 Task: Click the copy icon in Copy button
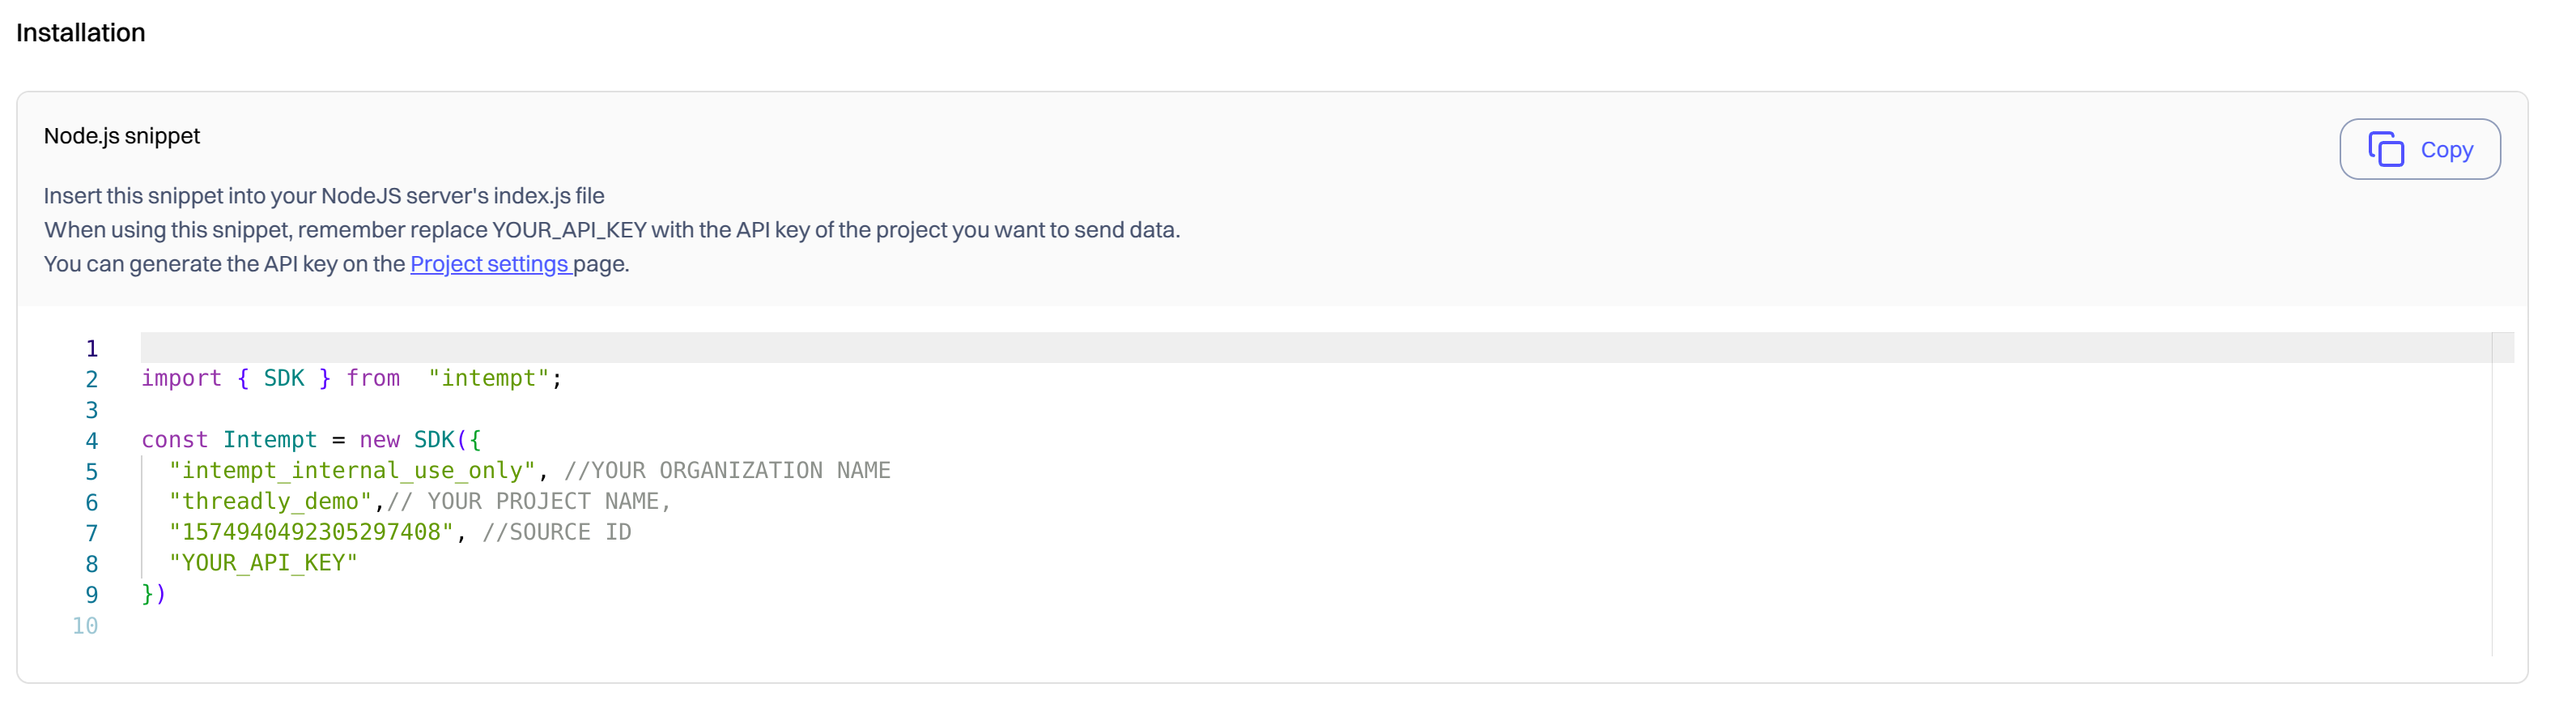(2385, 149)
